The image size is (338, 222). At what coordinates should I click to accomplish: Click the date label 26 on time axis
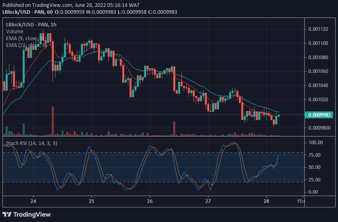(150, 201)
